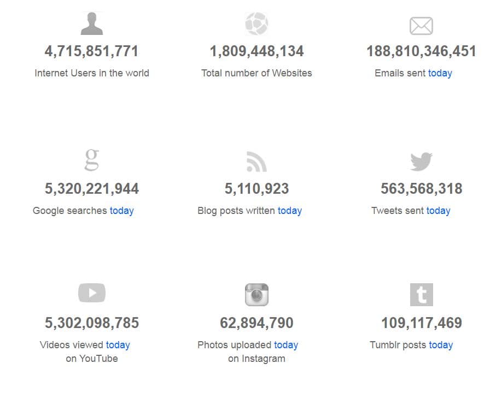496x411 pixels.
Task: Click the YouTube play icon
Action: point(92,293)
